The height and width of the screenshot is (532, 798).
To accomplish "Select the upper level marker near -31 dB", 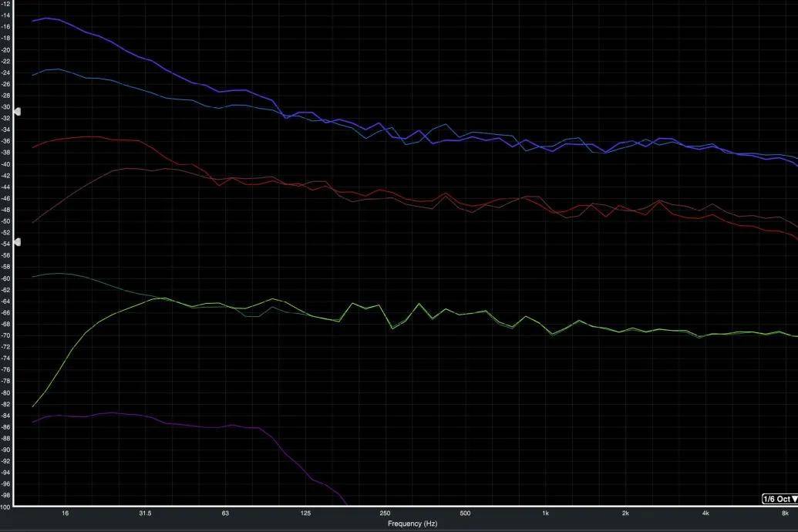I will coord(17,112).
